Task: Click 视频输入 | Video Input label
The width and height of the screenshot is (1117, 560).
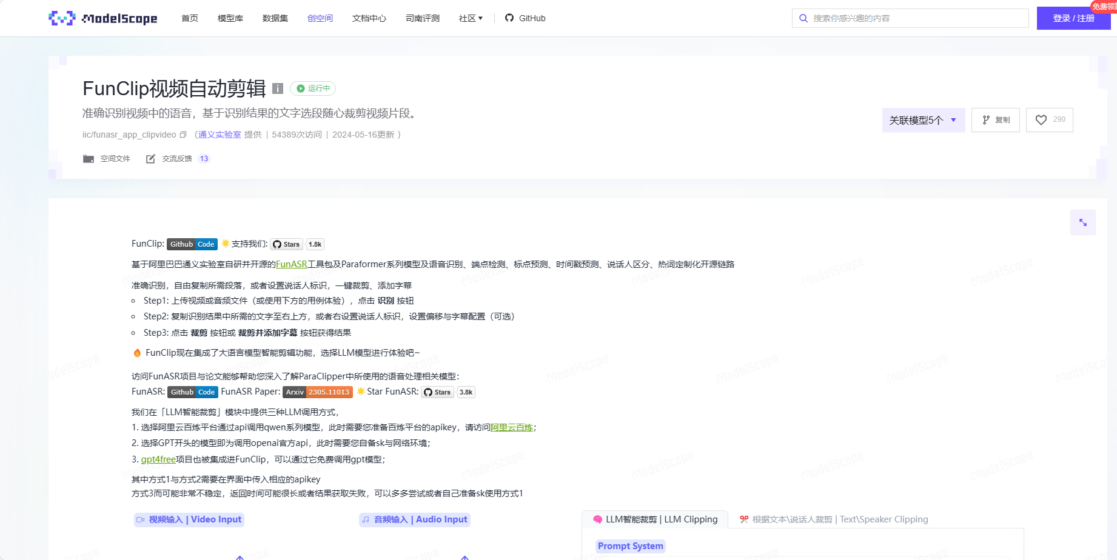Action: click(189, 519)
